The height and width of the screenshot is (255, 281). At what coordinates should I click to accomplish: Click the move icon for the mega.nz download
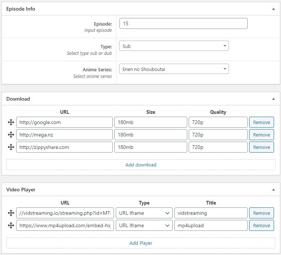(x=11, y=135)
